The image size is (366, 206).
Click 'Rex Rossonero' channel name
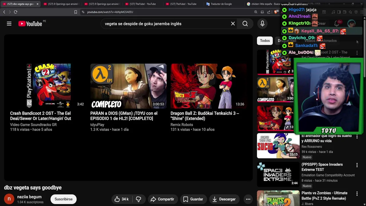point(312,147)
